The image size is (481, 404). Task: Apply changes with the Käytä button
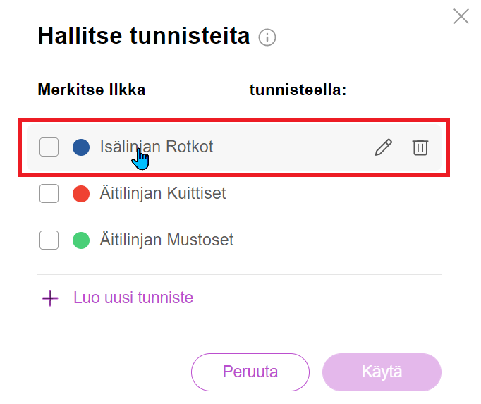click(x=382, y=372)
